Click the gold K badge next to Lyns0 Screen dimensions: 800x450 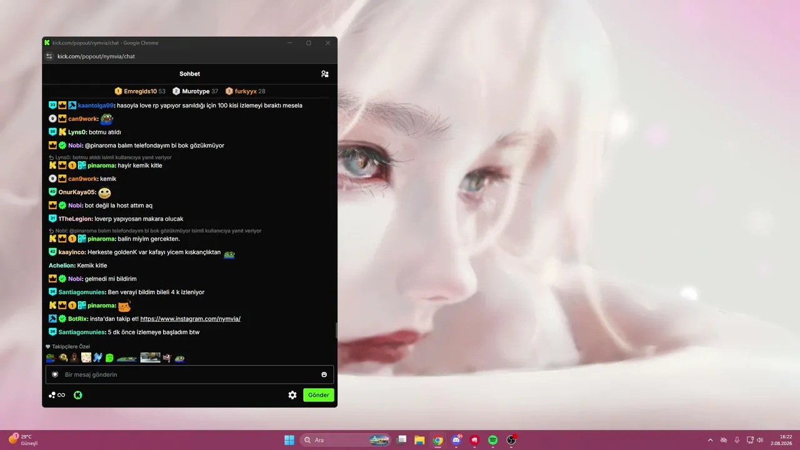pos(62,132)
